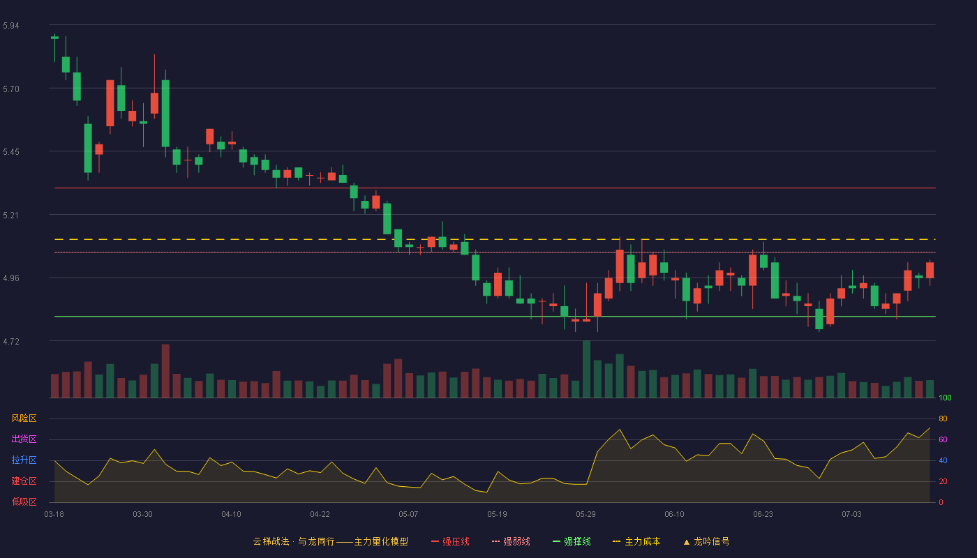Select the 出货区 zone label
Viewport: 977px width, 558px height.
(x=24, y=439)
